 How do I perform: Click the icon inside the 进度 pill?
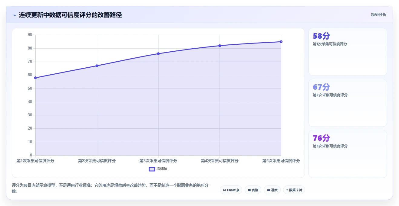[x=268, y=190]
